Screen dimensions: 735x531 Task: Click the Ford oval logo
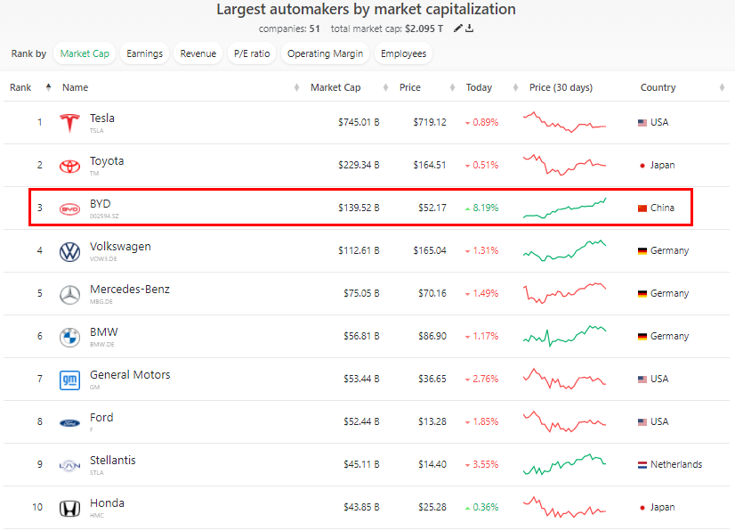pyautogui.click(x=69, y=422)
